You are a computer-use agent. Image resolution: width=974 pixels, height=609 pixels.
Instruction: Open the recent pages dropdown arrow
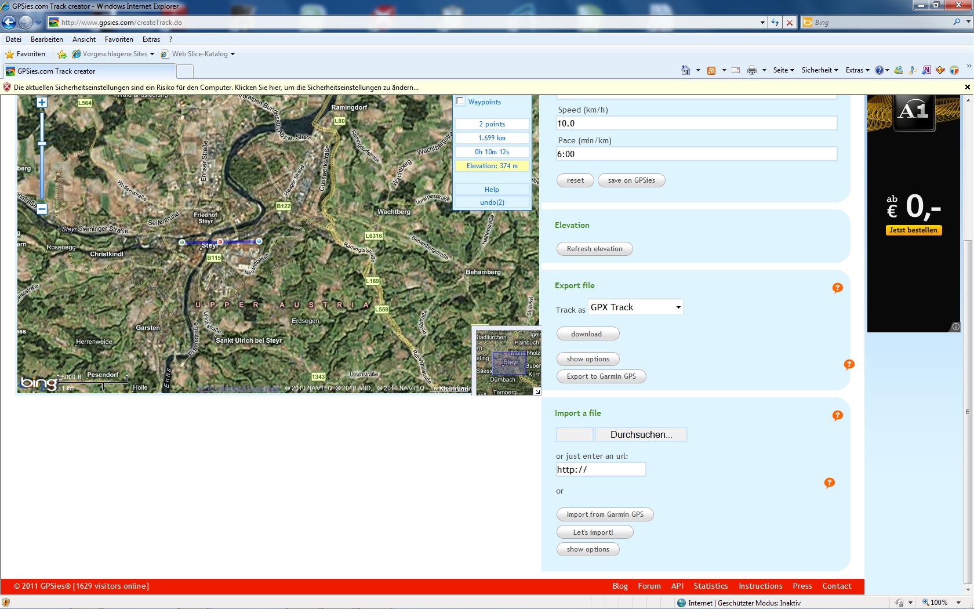tap(38, 23)
